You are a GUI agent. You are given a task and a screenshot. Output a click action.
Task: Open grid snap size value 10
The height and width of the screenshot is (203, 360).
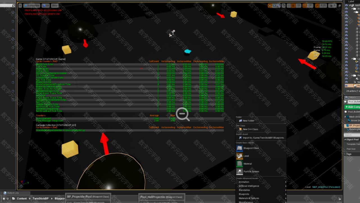[298, 5]
